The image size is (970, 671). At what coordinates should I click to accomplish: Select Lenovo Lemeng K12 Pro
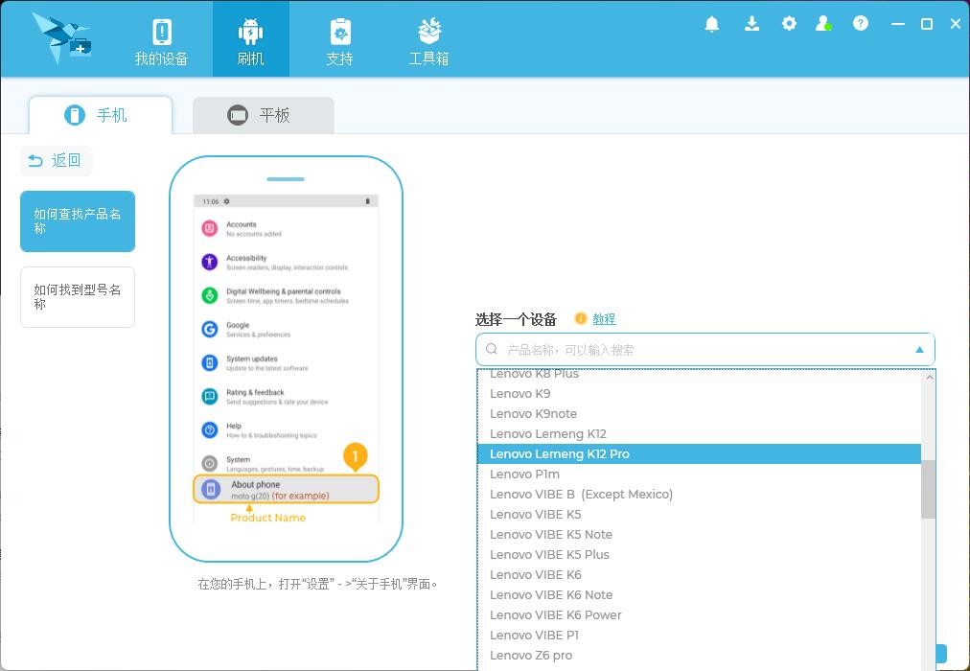pyautogui.click(x=699, y=454)
